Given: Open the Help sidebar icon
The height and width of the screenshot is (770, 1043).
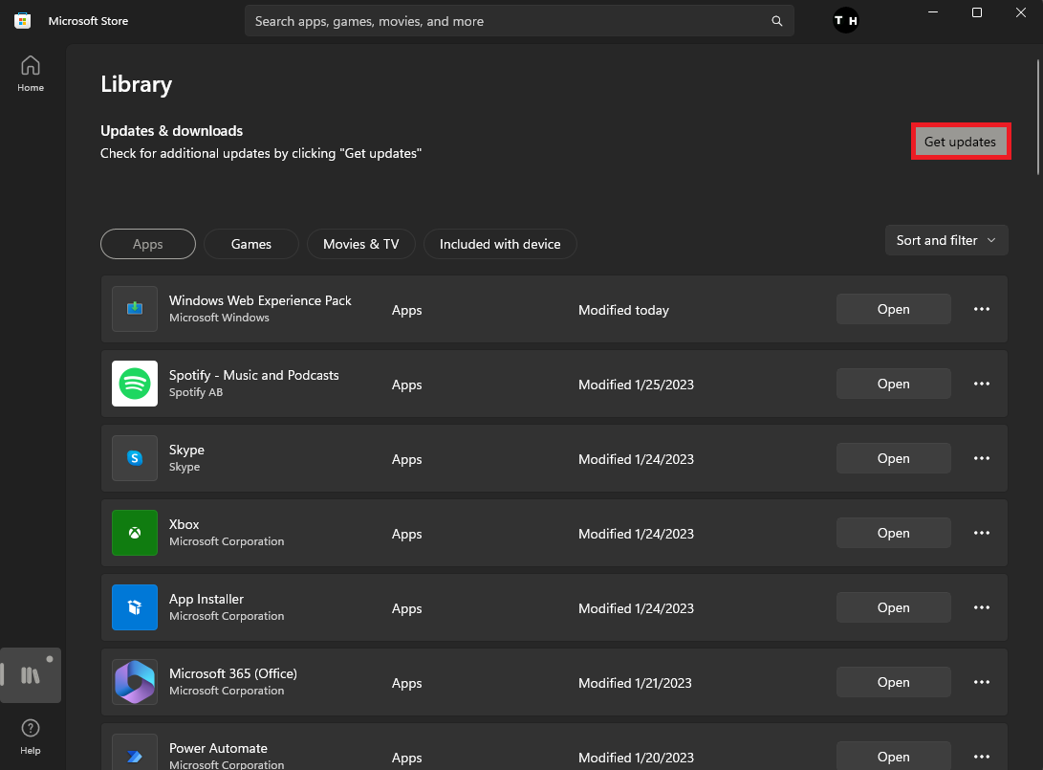Looking at the screenshot, I should click(x=31, y=735).
